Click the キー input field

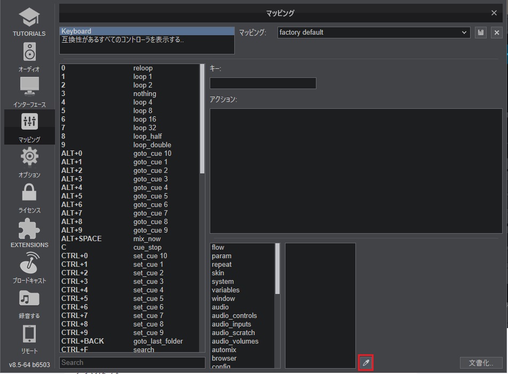point(263,83)
